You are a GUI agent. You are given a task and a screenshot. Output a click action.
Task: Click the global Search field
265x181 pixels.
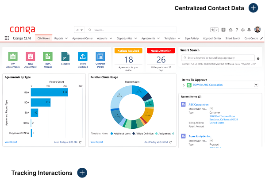click(131, 30)
